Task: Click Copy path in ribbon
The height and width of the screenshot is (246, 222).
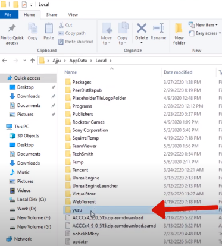Action: [x=72, y=33]
